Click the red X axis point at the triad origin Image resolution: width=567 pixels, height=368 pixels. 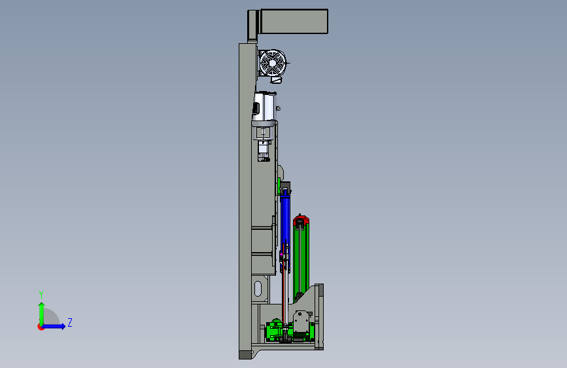tap(41, 327)
